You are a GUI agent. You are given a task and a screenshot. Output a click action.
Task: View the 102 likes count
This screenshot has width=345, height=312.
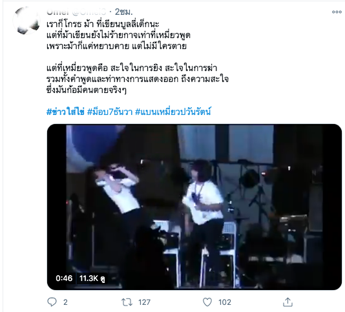click(x=225, y=302)
